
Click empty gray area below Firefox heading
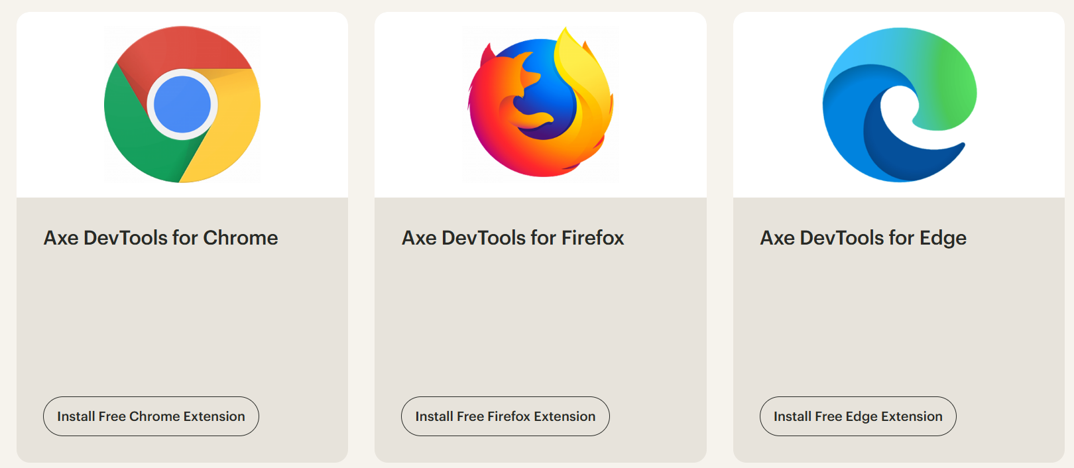540,318
